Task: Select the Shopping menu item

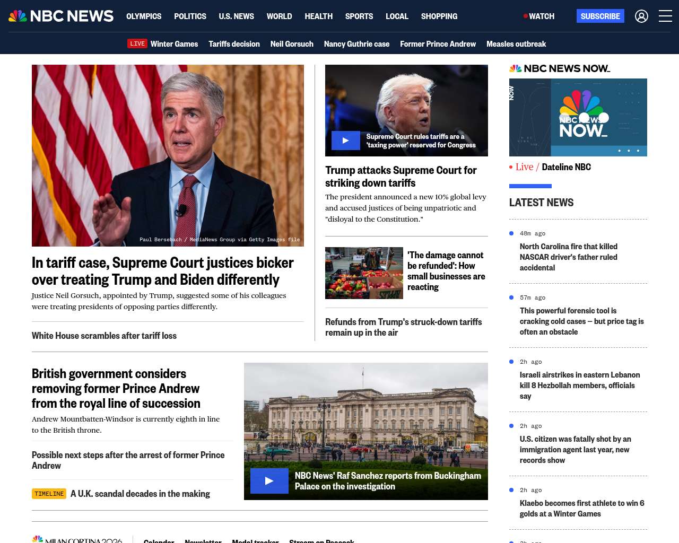Action: [439, 16]
